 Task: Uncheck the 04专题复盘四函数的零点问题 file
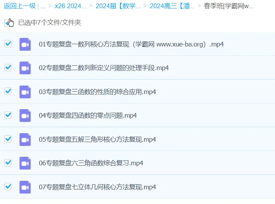point(8,115)
